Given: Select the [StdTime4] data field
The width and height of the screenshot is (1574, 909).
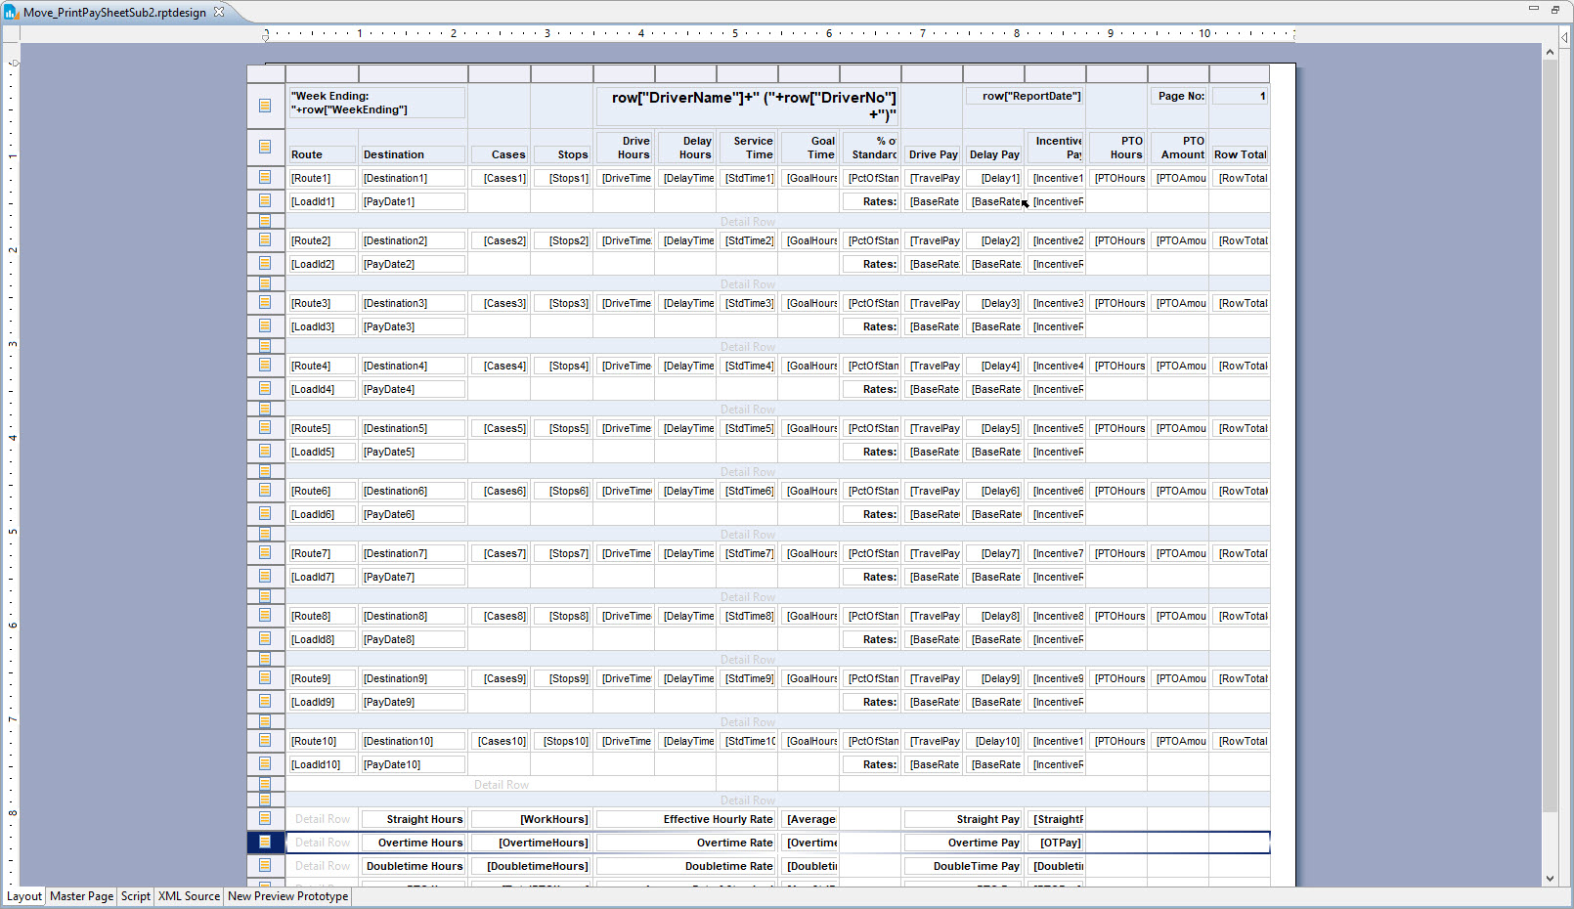Looking at the screenshot, I should pyautogui.click(x=748, y=366).
